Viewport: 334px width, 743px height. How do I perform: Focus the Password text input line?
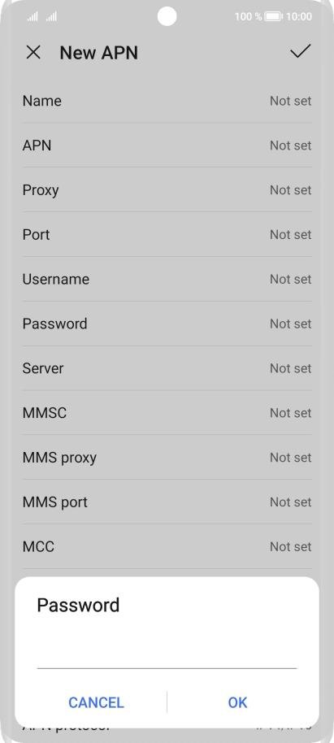tap(167, 656)
